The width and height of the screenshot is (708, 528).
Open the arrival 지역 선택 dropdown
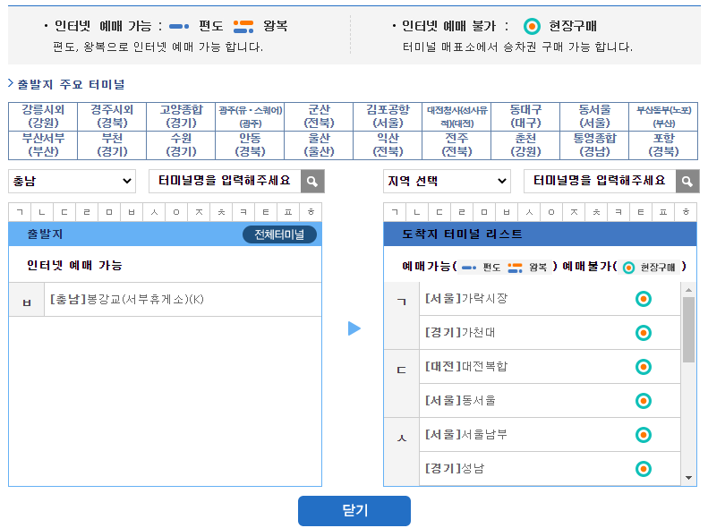pos(447,182)
